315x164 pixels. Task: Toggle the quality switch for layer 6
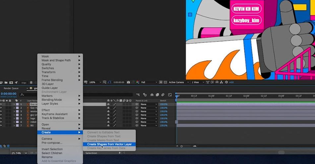coord(114,122)
